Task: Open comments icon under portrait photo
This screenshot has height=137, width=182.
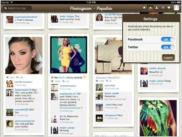Action: [x=17, y=77]
